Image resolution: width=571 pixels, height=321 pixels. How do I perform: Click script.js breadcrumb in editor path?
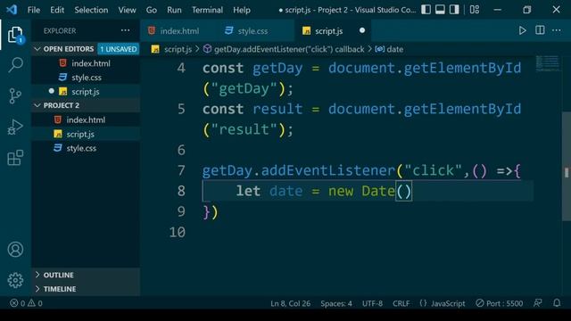(178, 49)
